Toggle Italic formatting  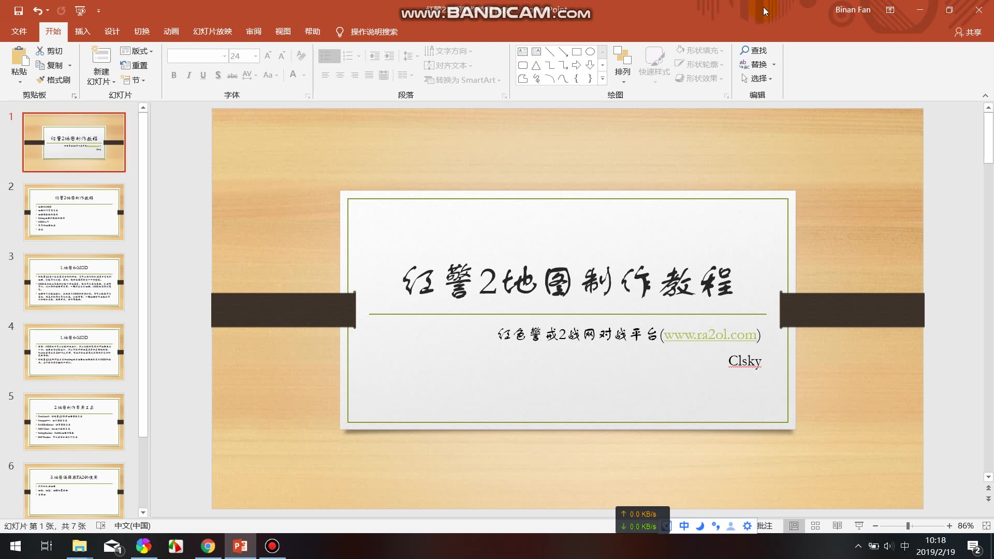(188, 76)
